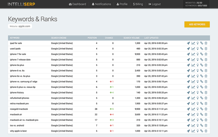The image size is (218, 137).
Task: Delete 'macbook air' using the trash icon
Action: pyautogui.click(x=206, y=114)
